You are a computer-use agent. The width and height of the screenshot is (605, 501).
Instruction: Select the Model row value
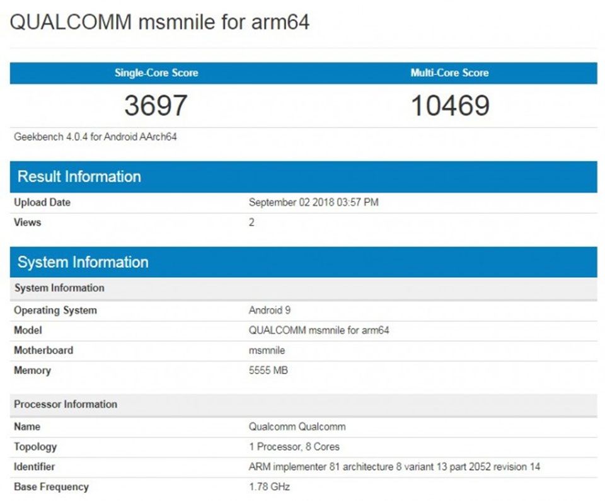(x=319, y=330)
